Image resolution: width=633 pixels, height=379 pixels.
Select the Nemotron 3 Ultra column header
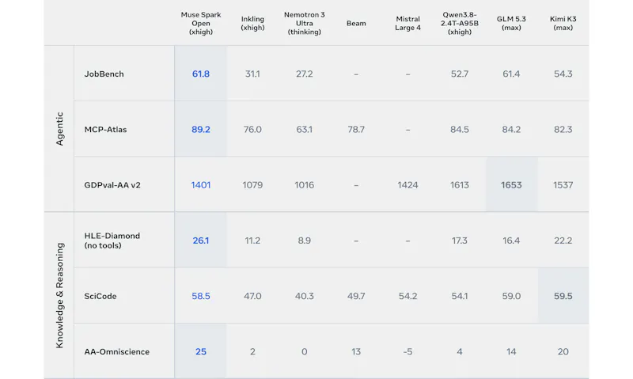pos(304,23)
